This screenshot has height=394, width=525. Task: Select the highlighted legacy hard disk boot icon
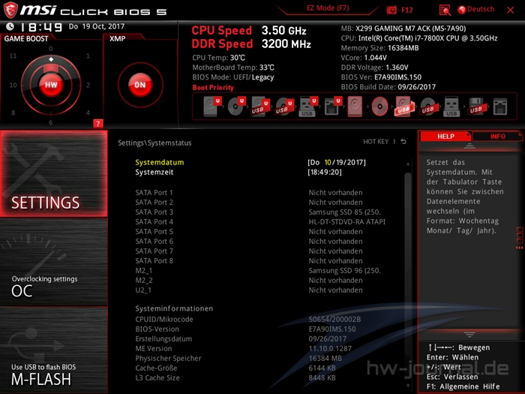coord(355,107)
